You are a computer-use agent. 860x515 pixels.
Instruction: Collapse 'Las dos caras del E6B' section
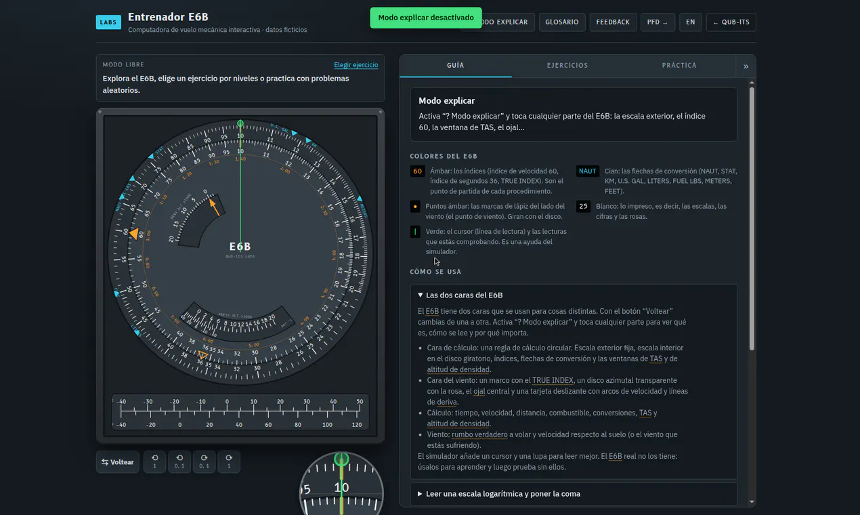[x=574, y=295]
